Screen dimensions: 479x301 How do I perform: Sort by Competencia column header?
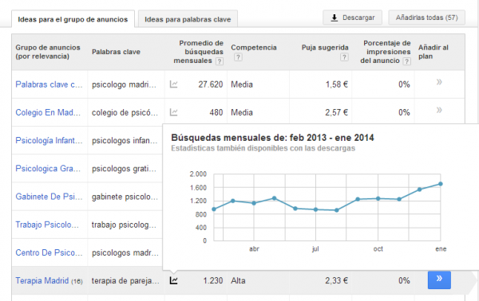click(254, 48)
